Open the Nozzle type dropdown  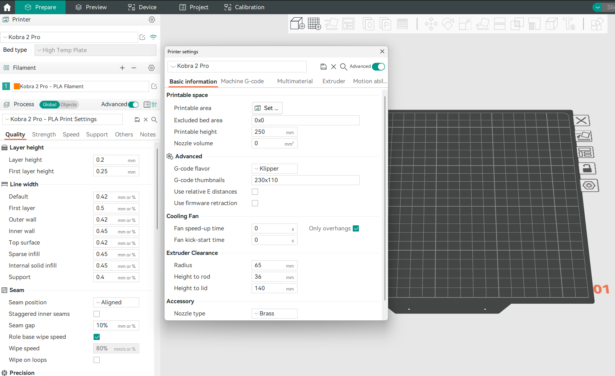click(x=275, y=314)
